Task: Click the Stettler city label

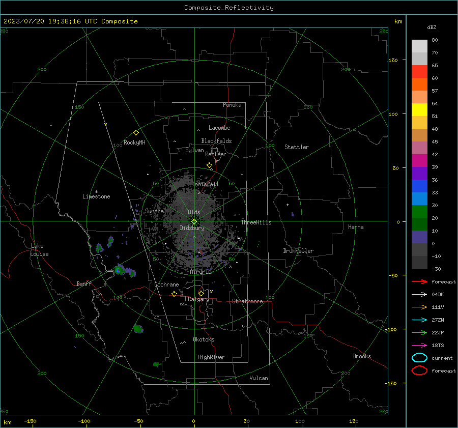Action: (297, 147)
